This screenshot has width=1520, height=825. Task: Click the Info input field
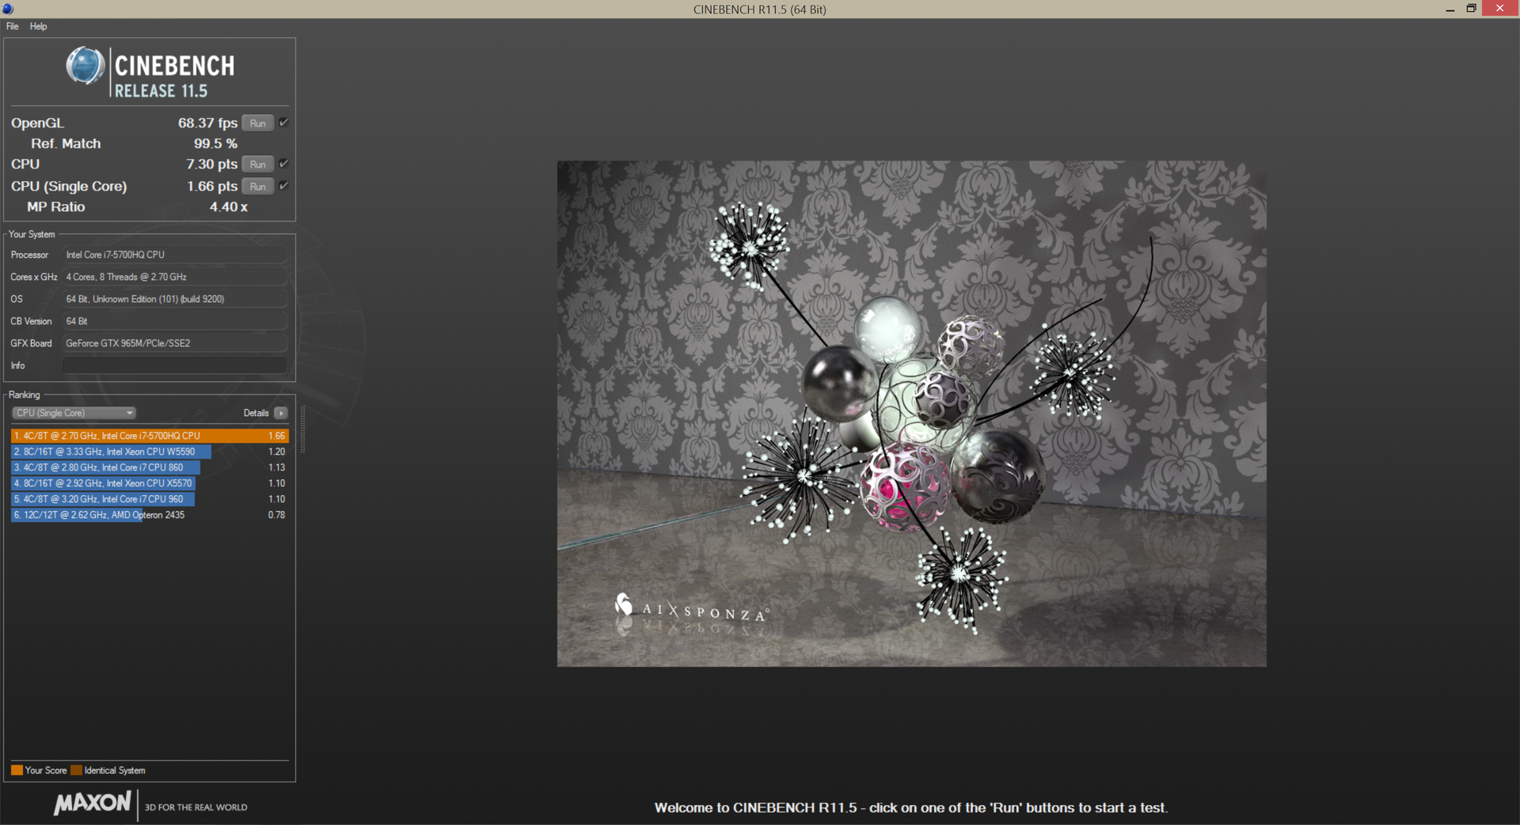[x=174, y=365]
